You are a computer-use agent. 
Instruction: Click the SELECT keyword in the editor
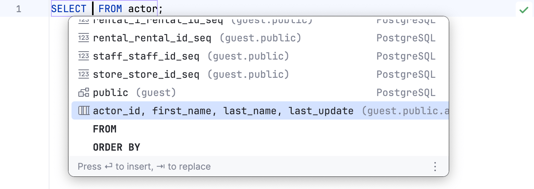pyautogui.click(x=69, y=9)
